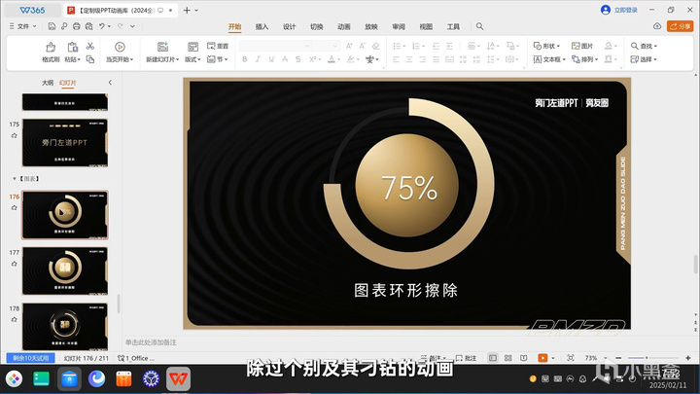700x394 pixels.
Task: Toggle Underline formatting
Action: click(x=271, y=59)
